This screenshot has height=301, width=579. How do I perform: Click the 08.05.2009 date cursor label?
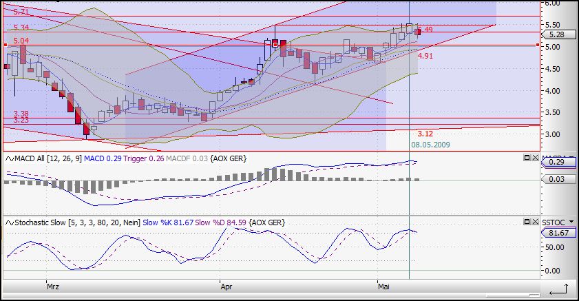(x=430, y=145)
